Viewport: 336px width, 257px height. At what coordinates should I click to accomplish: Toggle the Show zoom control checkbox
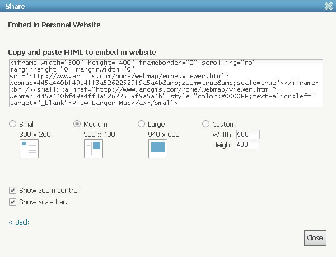click(x=13, y=190)
